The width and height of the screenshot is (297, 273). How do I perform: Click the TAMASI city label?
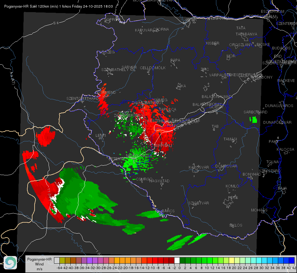(230, 139)
